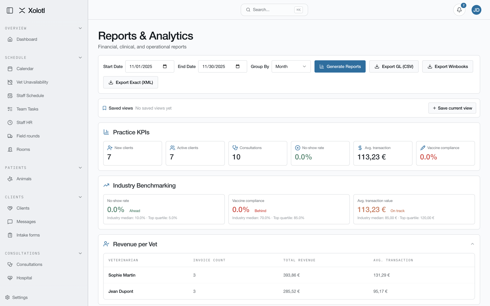The image size is (490, 306).
Task: Click the Staff Schedule icon
Action: [10, 95]
